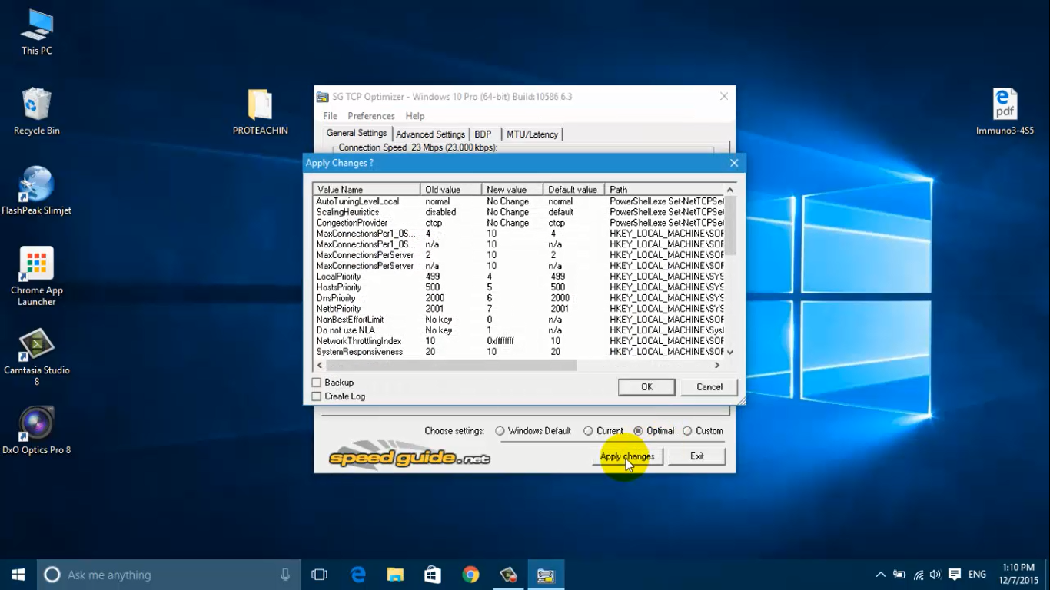The height and width of the screenshot is (590, 1050).
Task: Select the Windows Default radio button
Action: [x=500, y=431]
